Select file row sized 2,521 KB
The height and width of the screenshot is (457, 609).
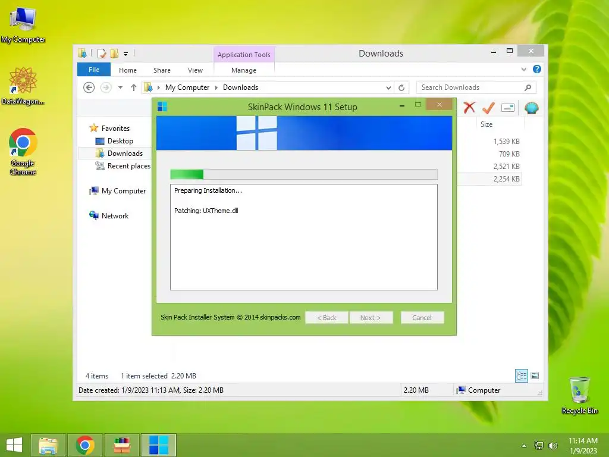[x=489, y=167]
